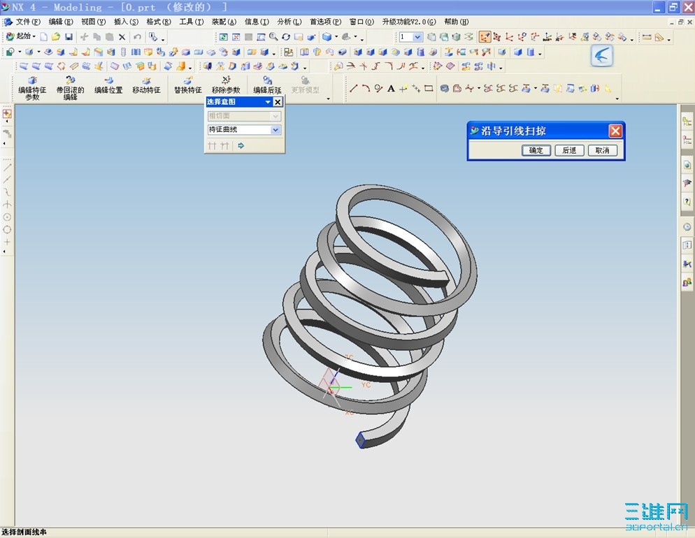Open a part file via folder icon
695x538 pixels.
click(x=56, y=37)
